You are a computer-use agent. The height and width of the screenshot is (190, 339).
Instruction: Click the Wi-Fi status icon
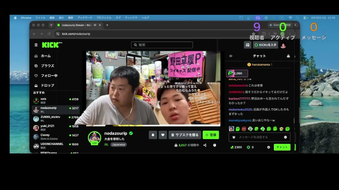pyautogui.click(x=290, y=18)
